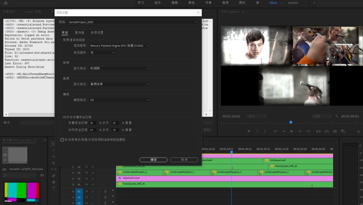Click the Comparison view button
Screen dimensions: 363x205
click(x=343, y=131)
